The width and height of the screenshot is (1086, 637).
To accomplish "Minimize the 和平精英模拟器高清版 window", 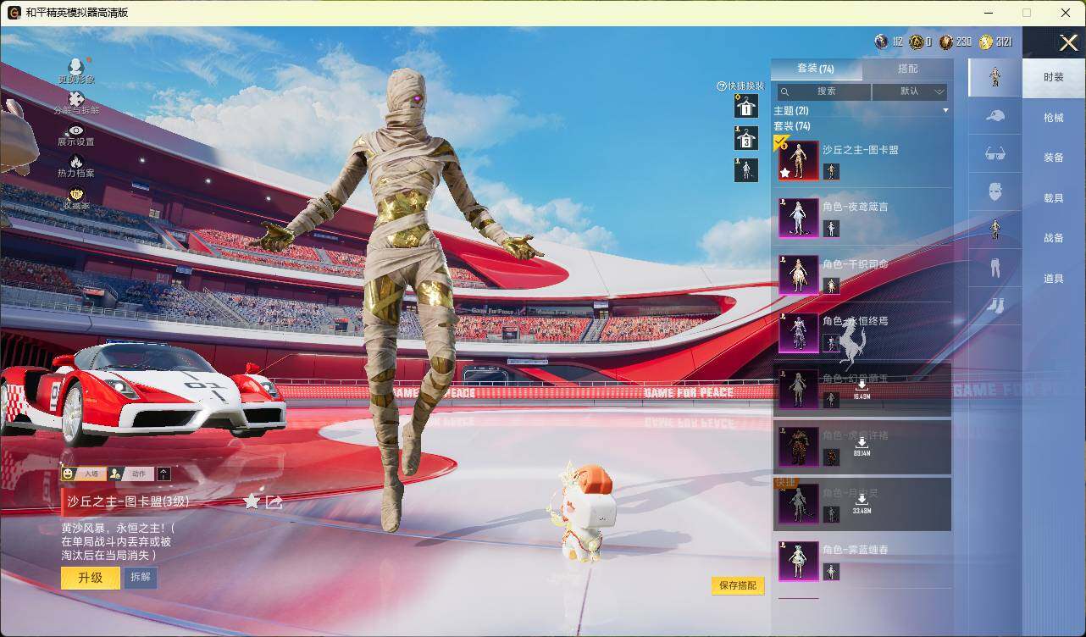I will pos(988,13).
